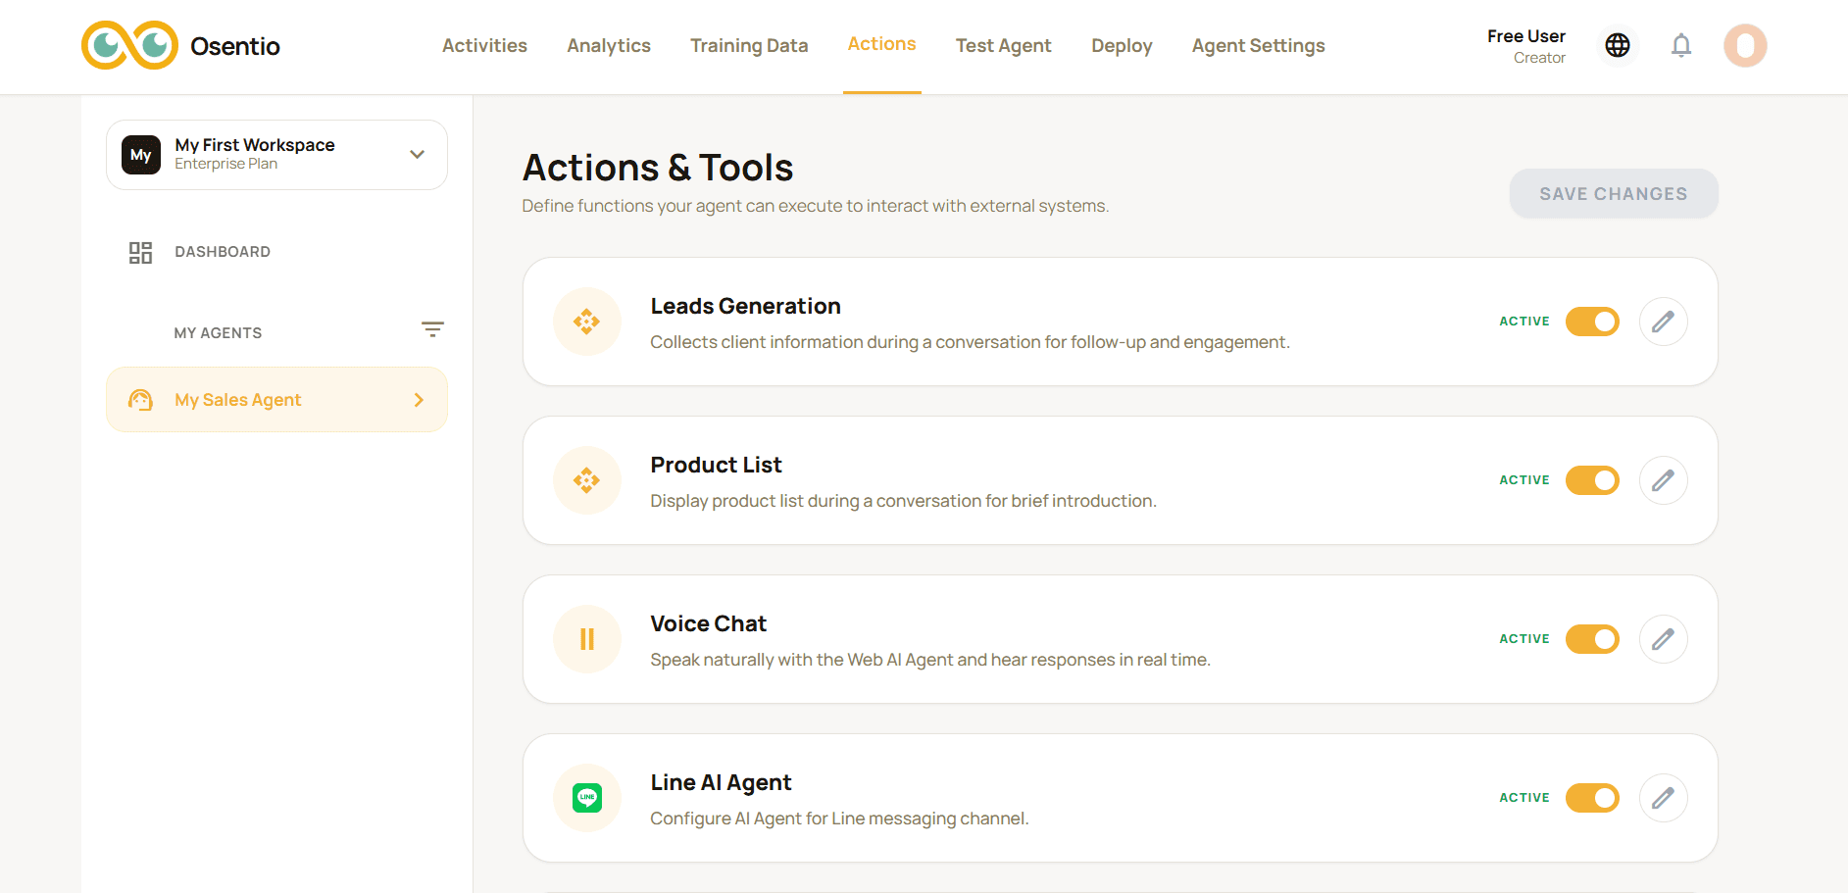Open the language globe icon
The width and height of the screenshot is (1848, 893).
pyautogui.click(x=1618, y=45)
